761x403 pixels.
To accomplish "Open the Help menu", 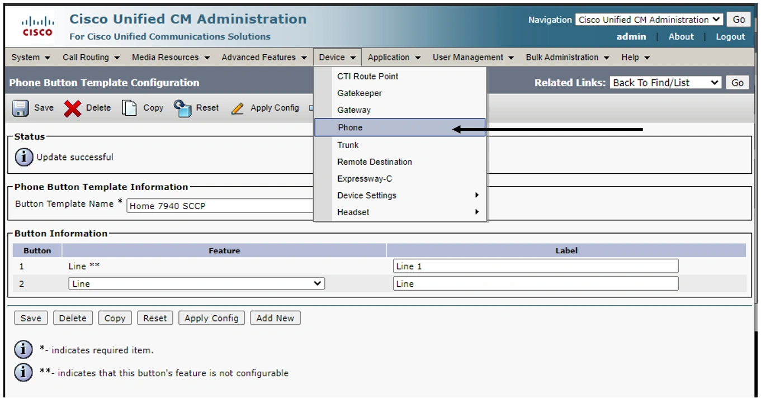I will (635, 58).
